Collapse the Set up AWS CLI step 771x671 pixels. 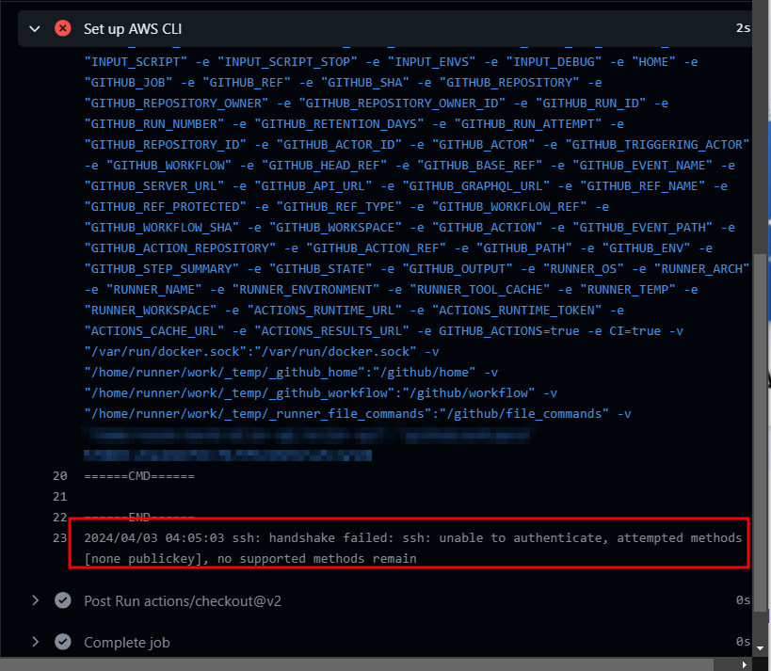tap(35, 28)
